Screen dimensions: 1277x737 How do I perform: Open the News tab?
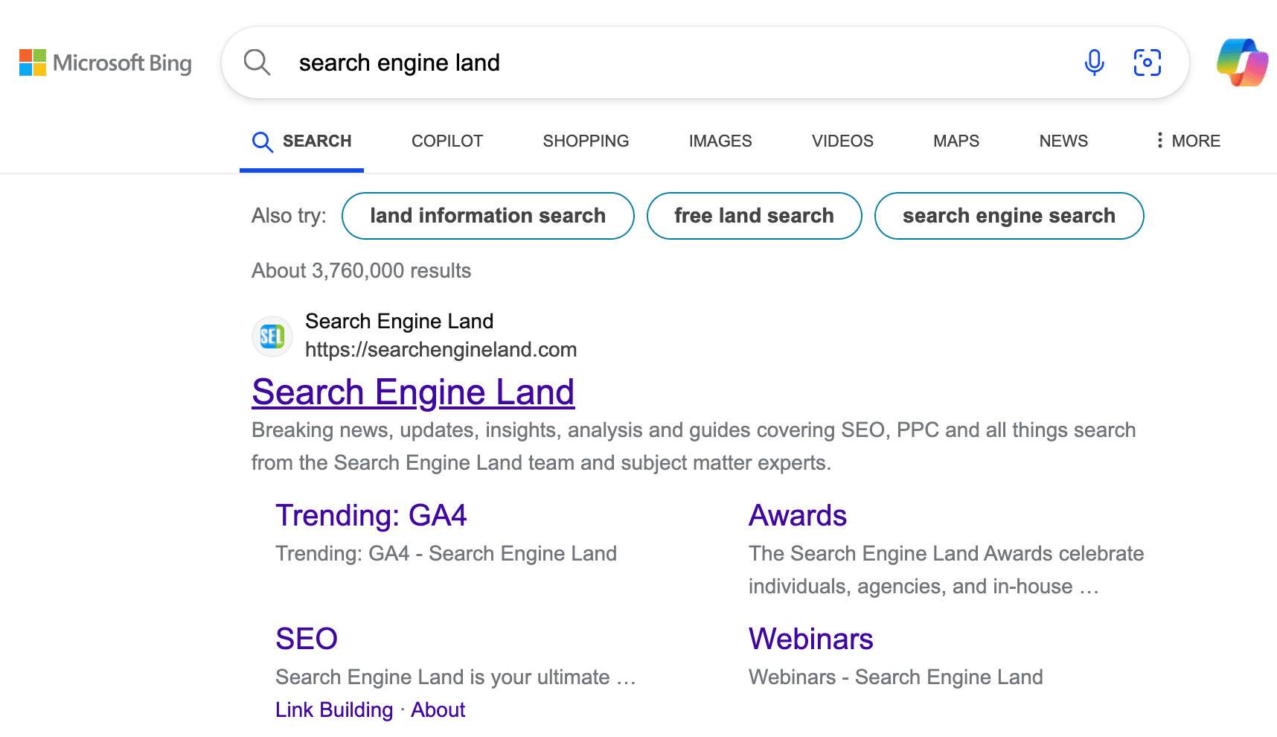point(1063,141)
